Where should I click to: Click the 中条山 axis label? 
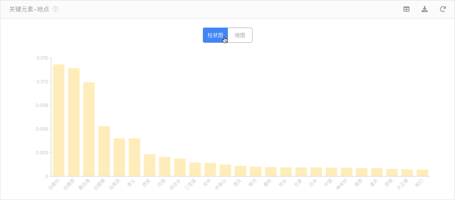tap(220, 185)
